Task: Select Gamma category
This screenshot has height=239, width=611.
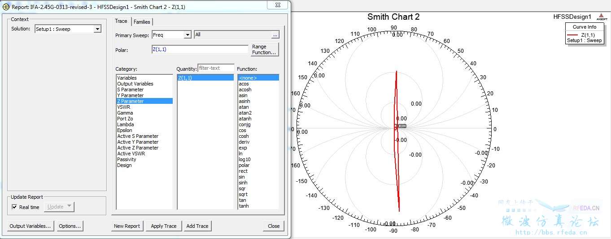Action: point(144,113)
